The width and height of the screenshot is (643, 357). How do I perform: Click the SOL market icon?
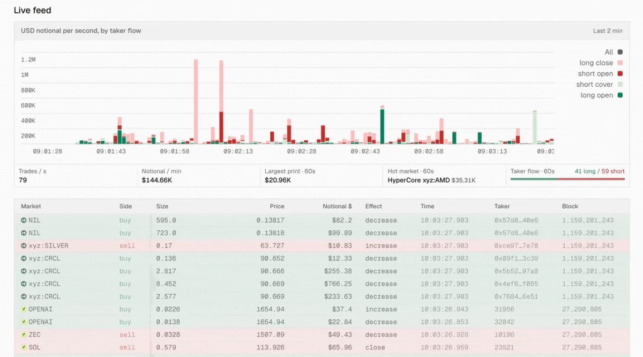click(x=24, y=347)
